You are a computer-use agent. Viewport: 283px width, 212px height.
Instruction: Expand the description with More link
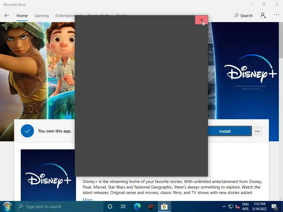(88, 199)
